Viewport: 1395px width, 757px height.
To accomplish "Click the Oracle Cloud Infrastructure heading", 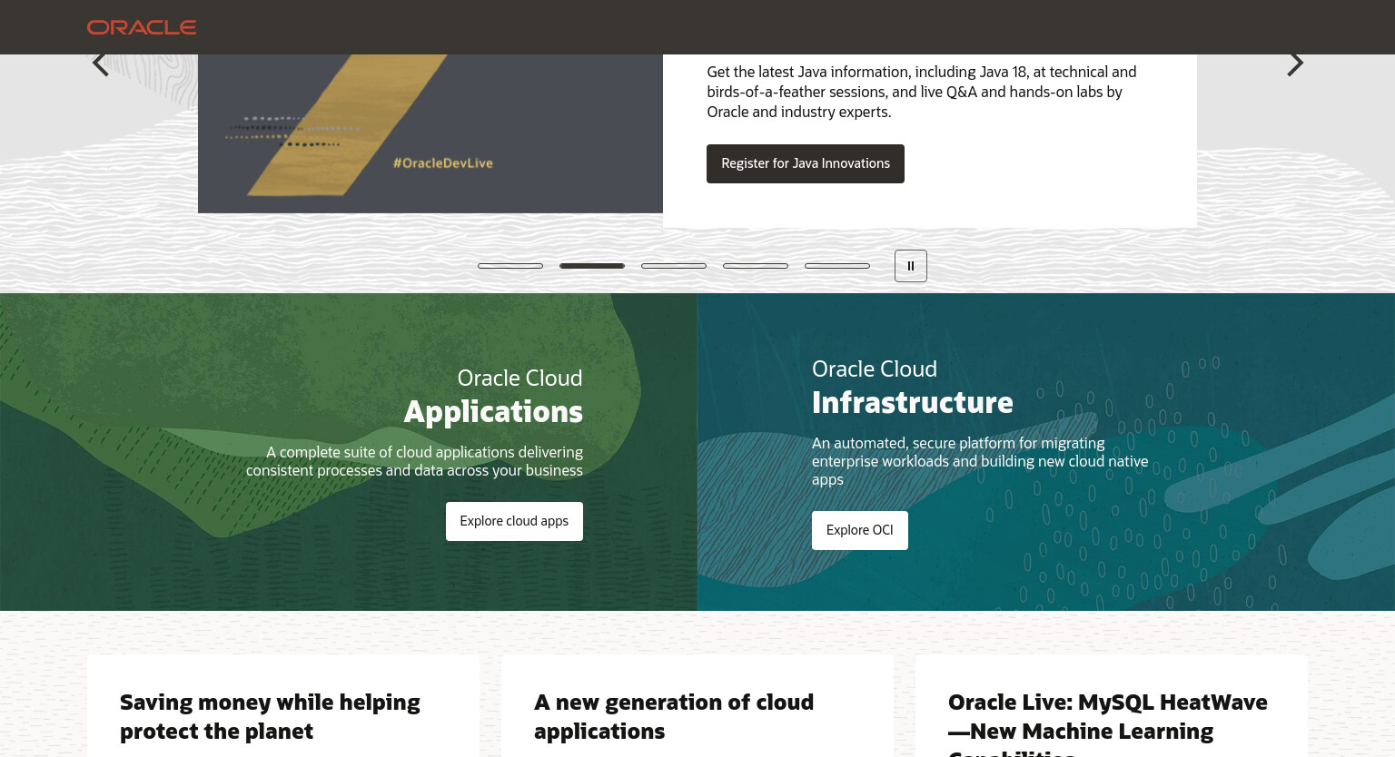I will (x=913, y=388).
